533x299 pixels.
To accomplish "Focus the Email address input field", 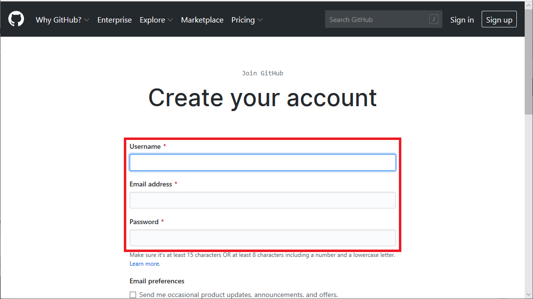I will point(262,200).
